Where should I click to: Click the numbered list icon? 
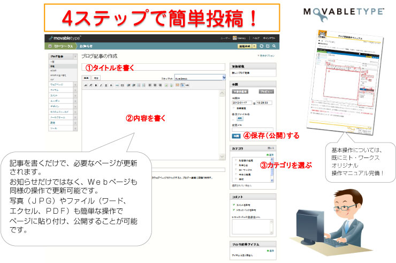144,85
